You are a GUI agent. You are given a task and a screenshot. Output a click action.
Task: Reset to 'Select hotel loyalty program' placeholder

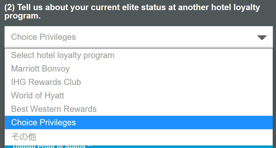(63, 55)
